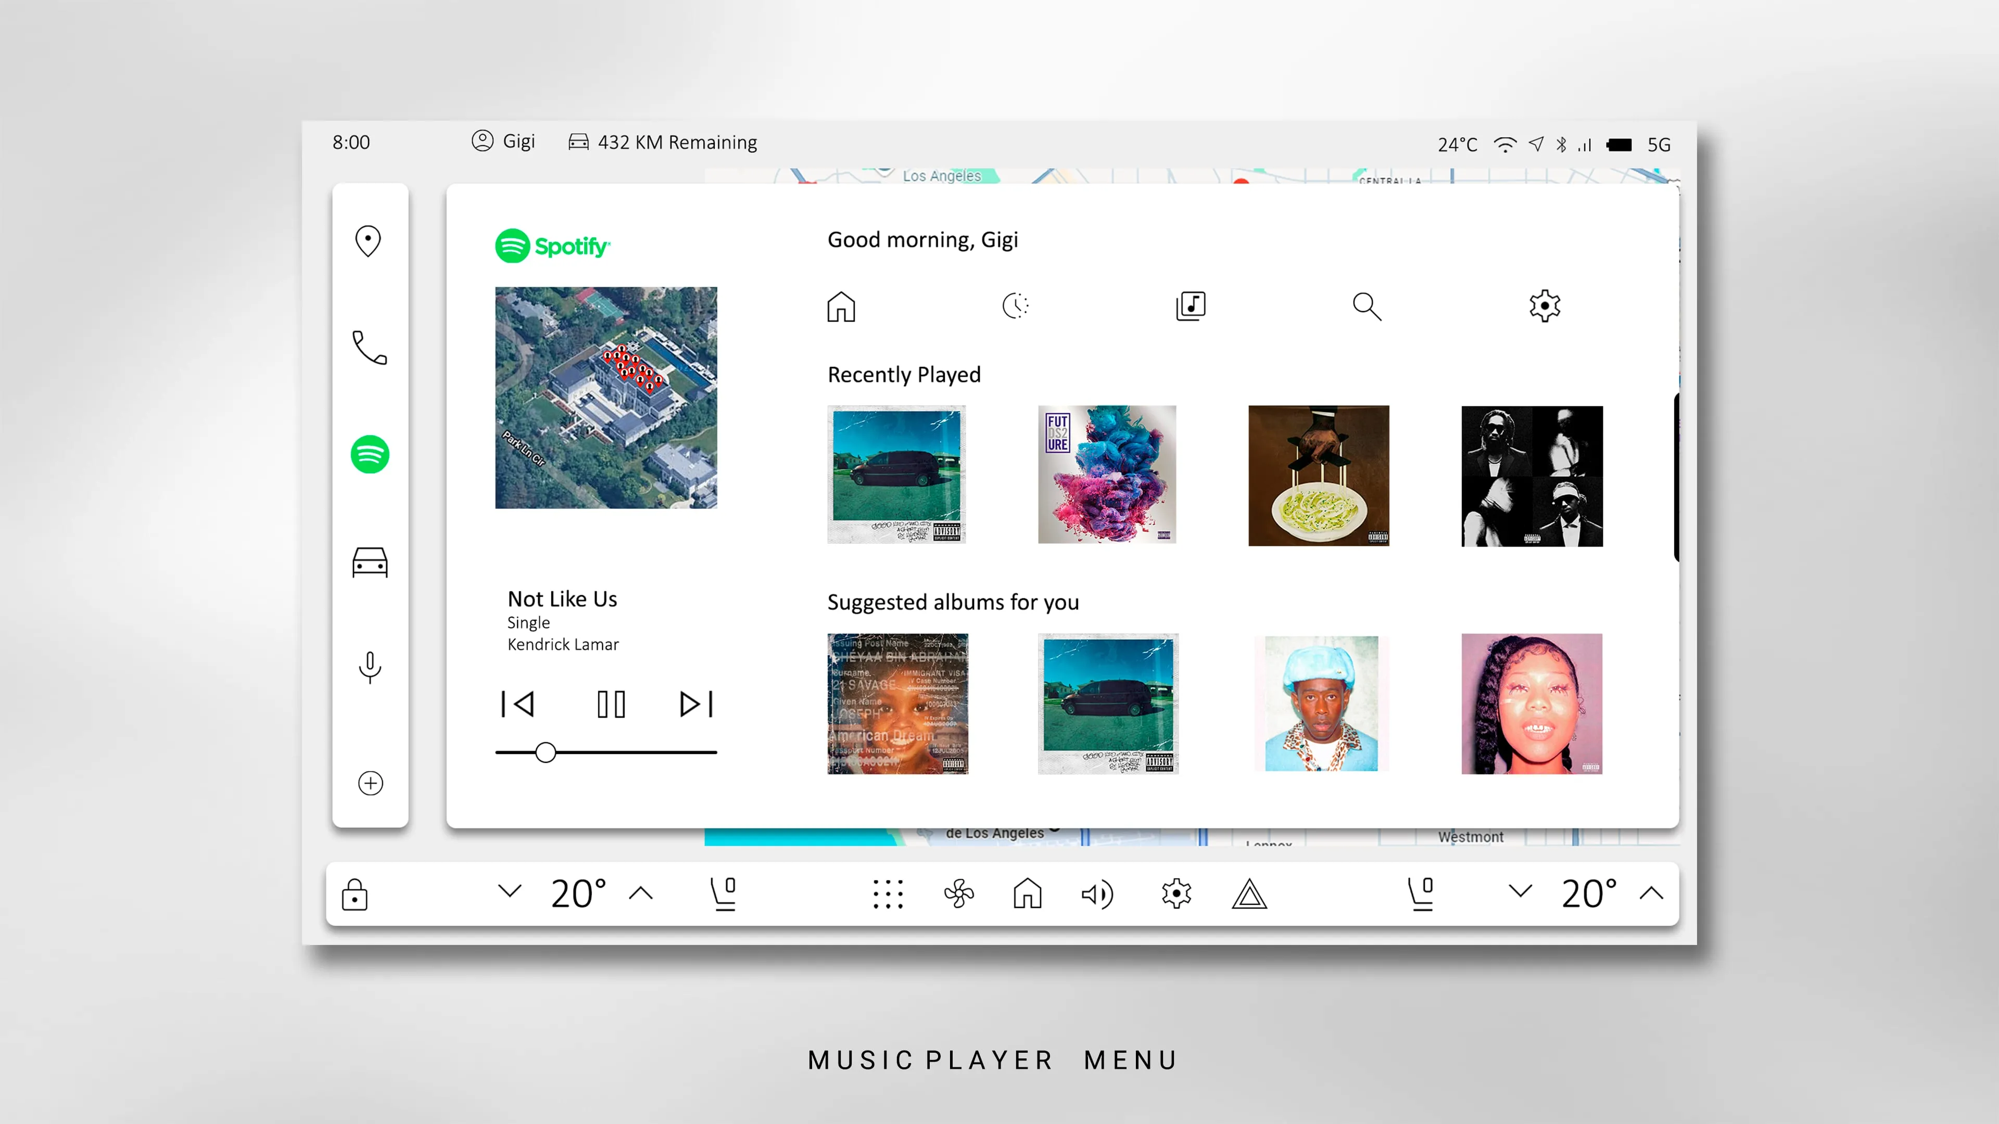Open the app grid menu
This screenshot has height=1124, width=1999.
pyautogui.click(x=888, y=893)
